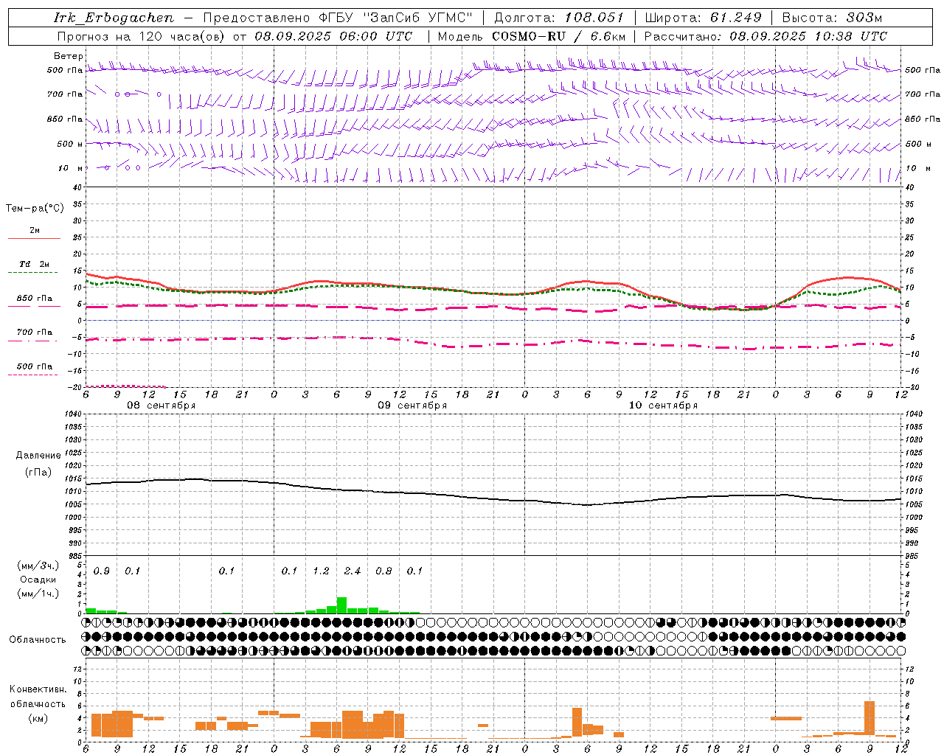The height and width of the screenshot is (755, 944).
Task: Click the forecast start time 08.09.2025 06:00 UTC
Action: [333, 36]
